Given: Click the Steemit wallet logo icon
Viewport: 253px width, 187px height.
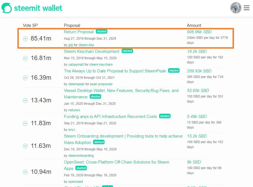Looking at the screenshot, I should point(7,8).
